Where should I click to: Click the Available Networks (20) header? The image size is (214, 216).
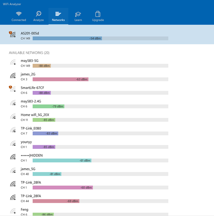pyautogui.click(x=29, y=53)
